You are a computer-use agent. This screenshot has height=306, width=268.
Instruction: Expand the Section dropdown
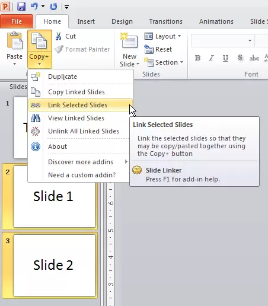[164, 62]
